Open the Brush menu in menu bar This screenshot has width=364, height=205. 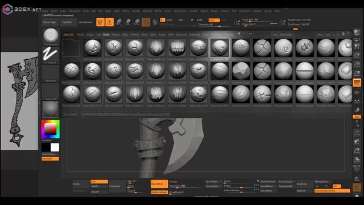tap(54, 11)
